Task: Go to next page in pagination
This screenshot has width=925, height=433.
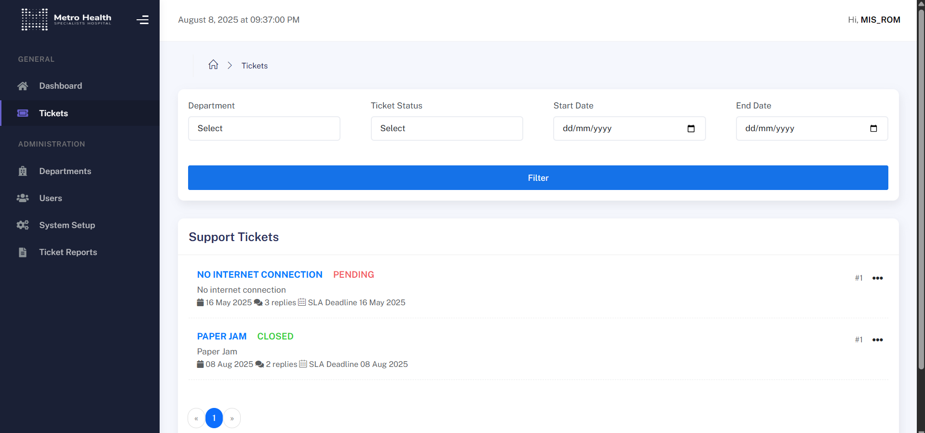Action: [232, 418]
